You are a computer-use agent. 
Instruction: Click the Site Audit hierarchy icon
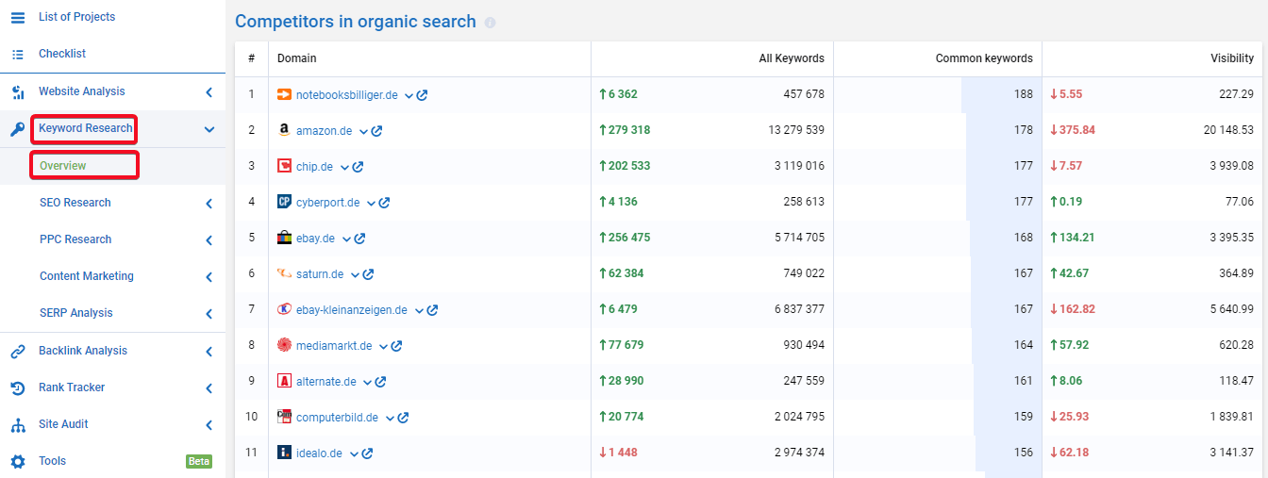click(x=18, y=424)
